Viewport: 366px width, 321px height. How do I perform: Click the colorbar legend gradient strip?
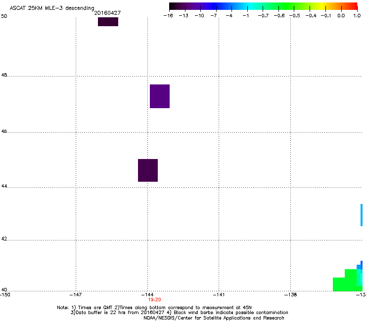click(x=263, y=6)
